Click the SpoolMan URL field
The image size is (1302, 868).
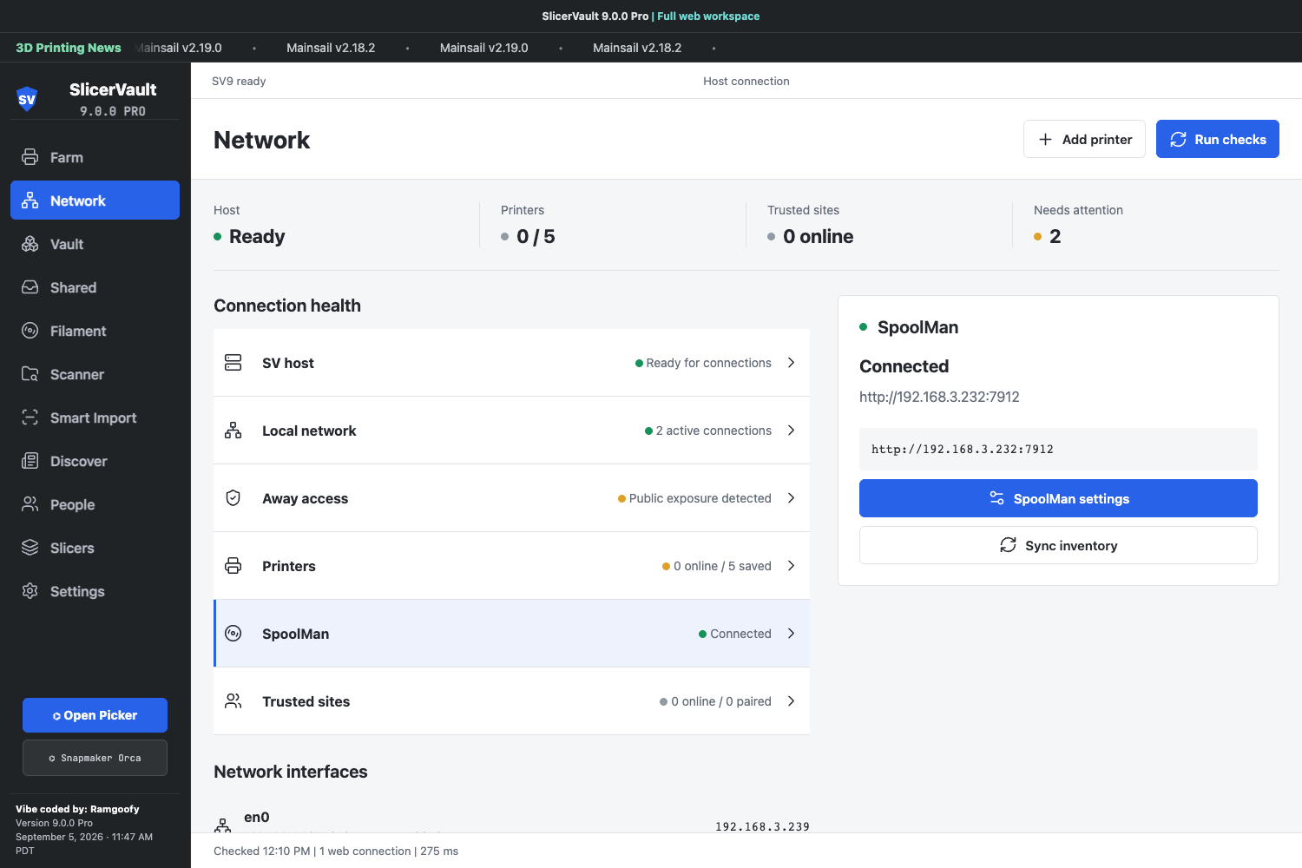pyautogui.click(x=1058, y=449)
